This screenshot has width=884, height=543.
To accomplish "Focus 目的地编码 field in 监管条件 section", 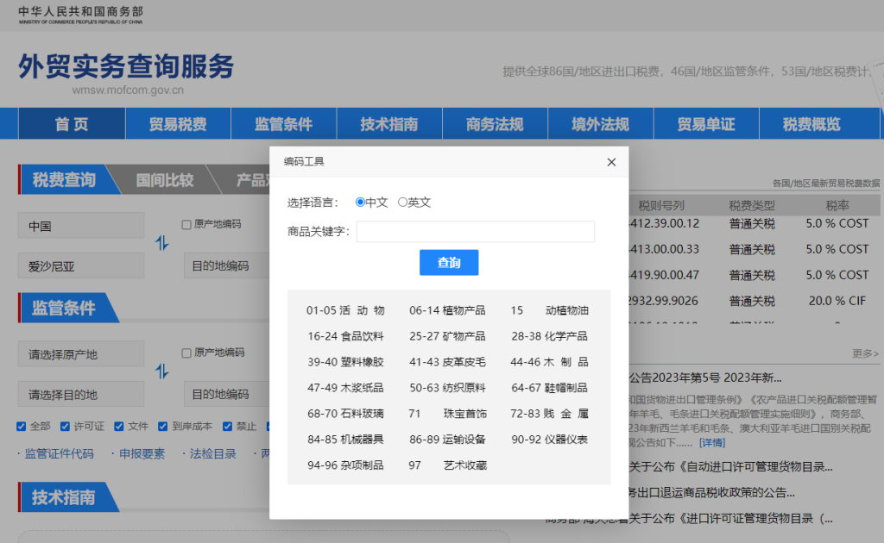I will click(227, 394).
